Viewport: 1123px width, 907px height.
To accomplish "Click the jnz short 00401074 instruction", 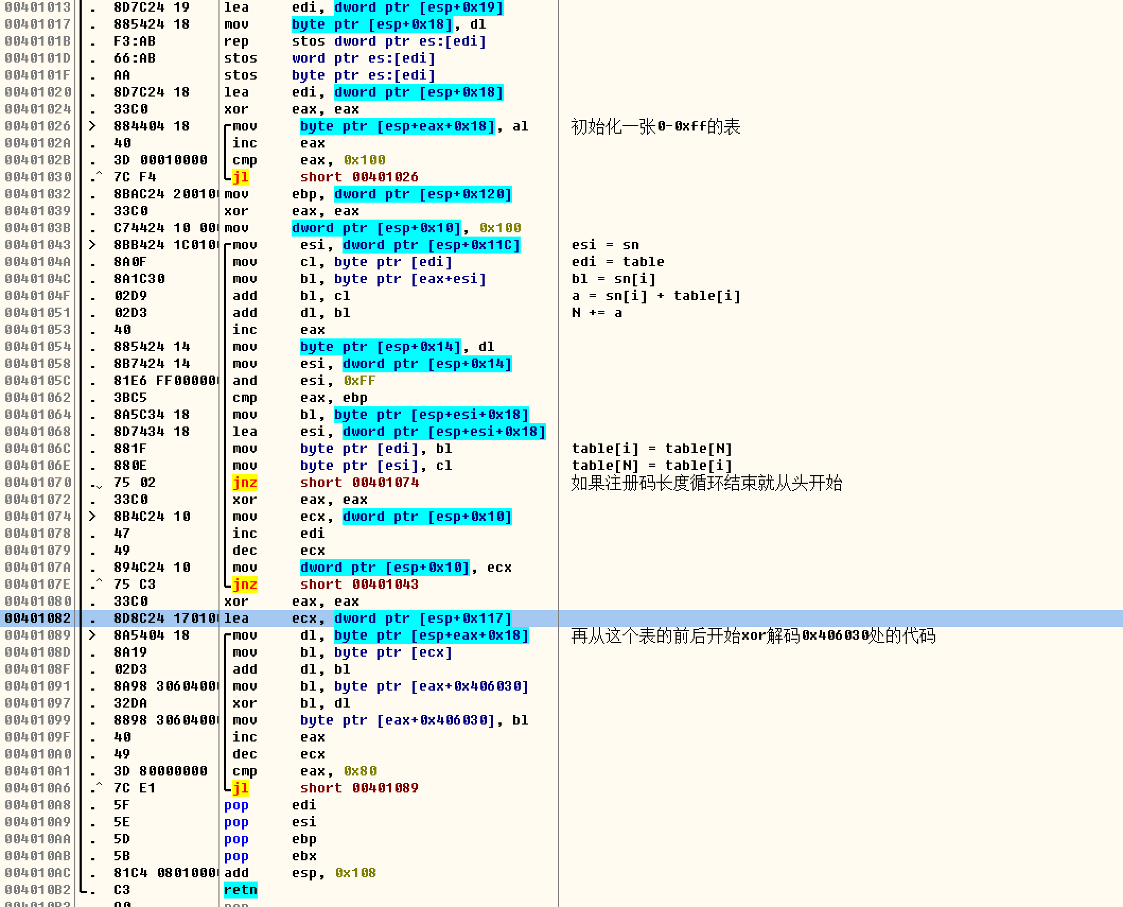I will [x=244, y=482].
